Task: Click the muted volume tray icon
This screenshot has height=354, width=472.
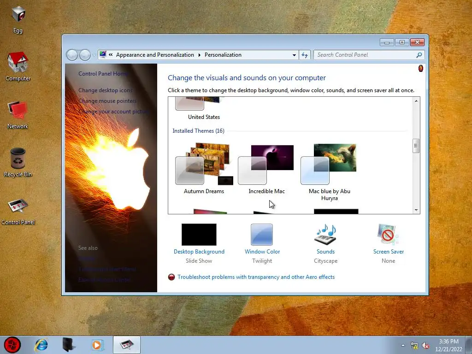Action: coord(425,345)
